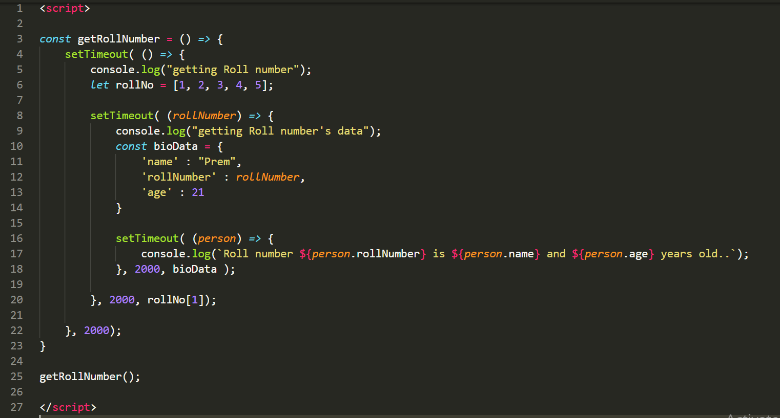The height and width of the screenshot is (418, 780).
Task: Click line number 1 in gutter
Action: point(19,8)
